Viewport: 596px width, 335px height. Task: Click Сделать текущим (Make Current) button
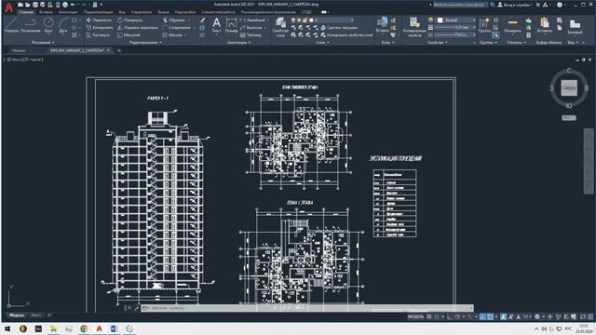point(339,27)
